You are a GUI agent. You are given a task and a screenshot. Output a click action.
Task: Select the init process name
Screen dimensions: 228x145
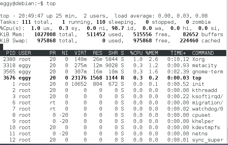[198, 84]
